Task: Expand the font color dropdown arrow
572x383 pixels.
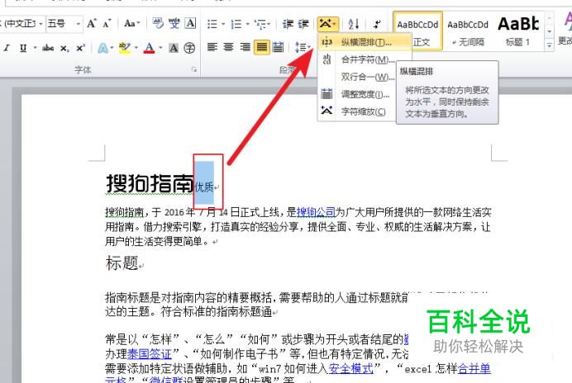Action: pos(160,48)
